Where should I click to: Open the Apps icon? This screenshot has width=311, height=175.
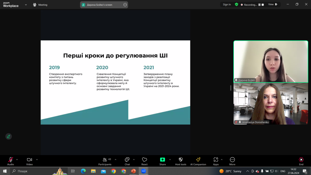pos(216,160)
